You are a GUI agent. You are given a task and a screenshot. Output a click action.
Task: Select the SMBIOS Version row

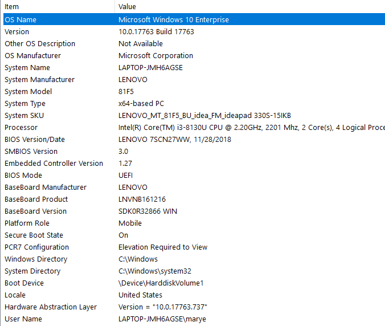click(x=194, y=152)
